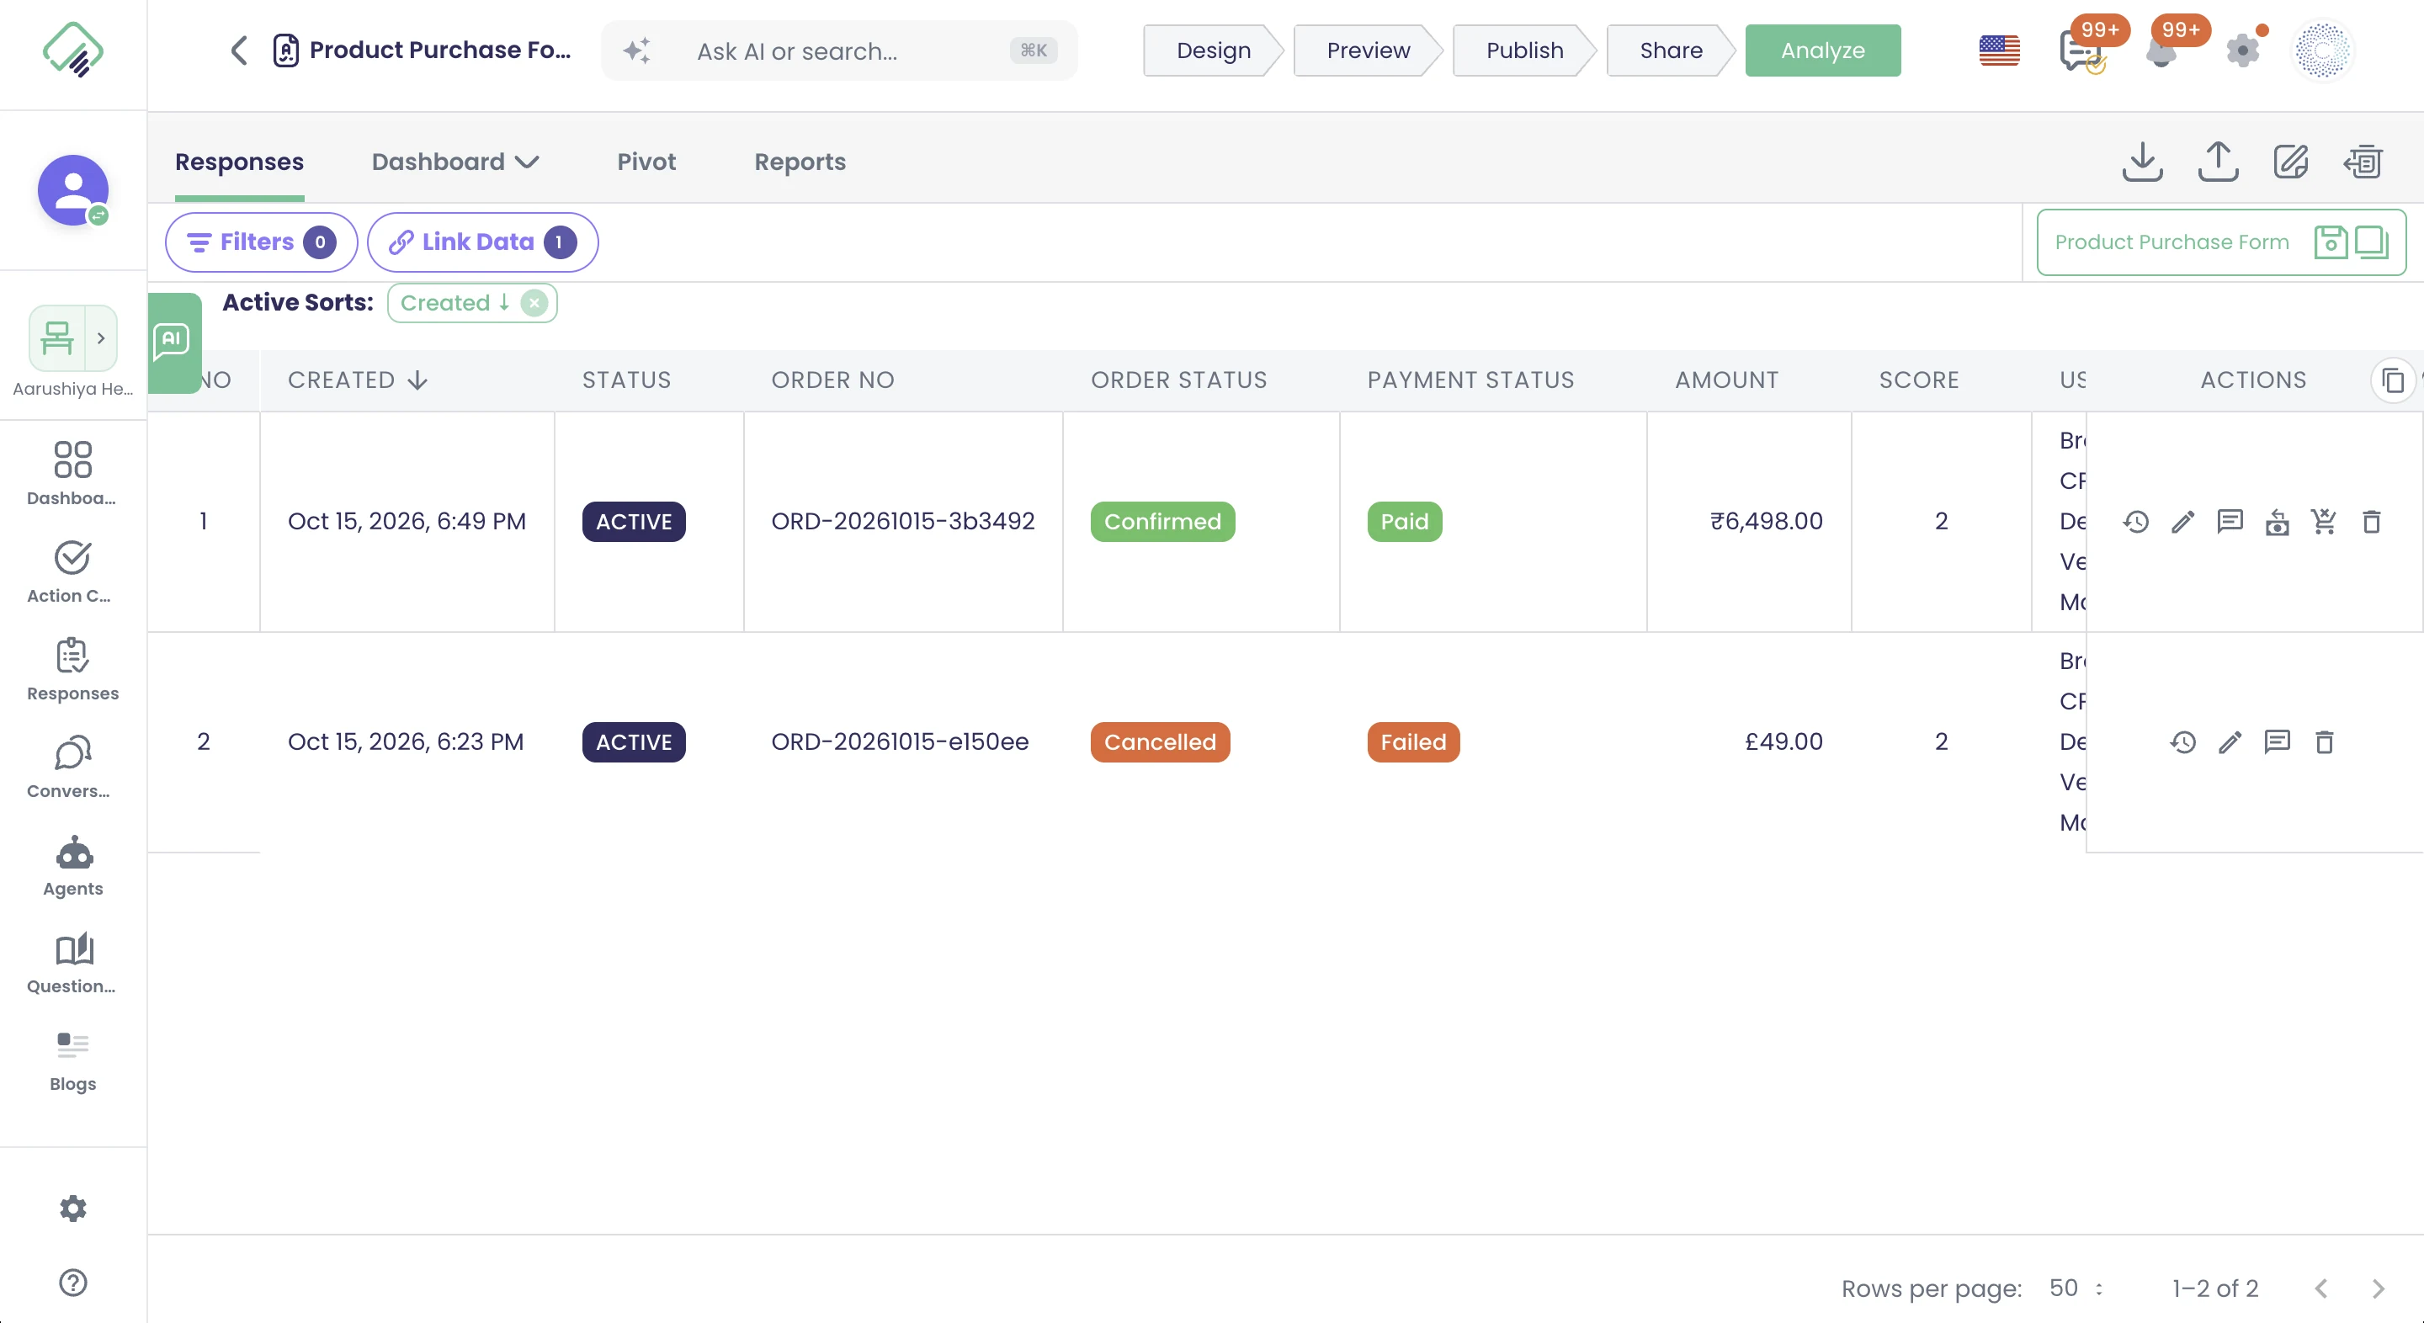The width and height of the screenshot is (2424, 1323).
Task: Go to the Design step
Action: click(x=1213, y=50)
